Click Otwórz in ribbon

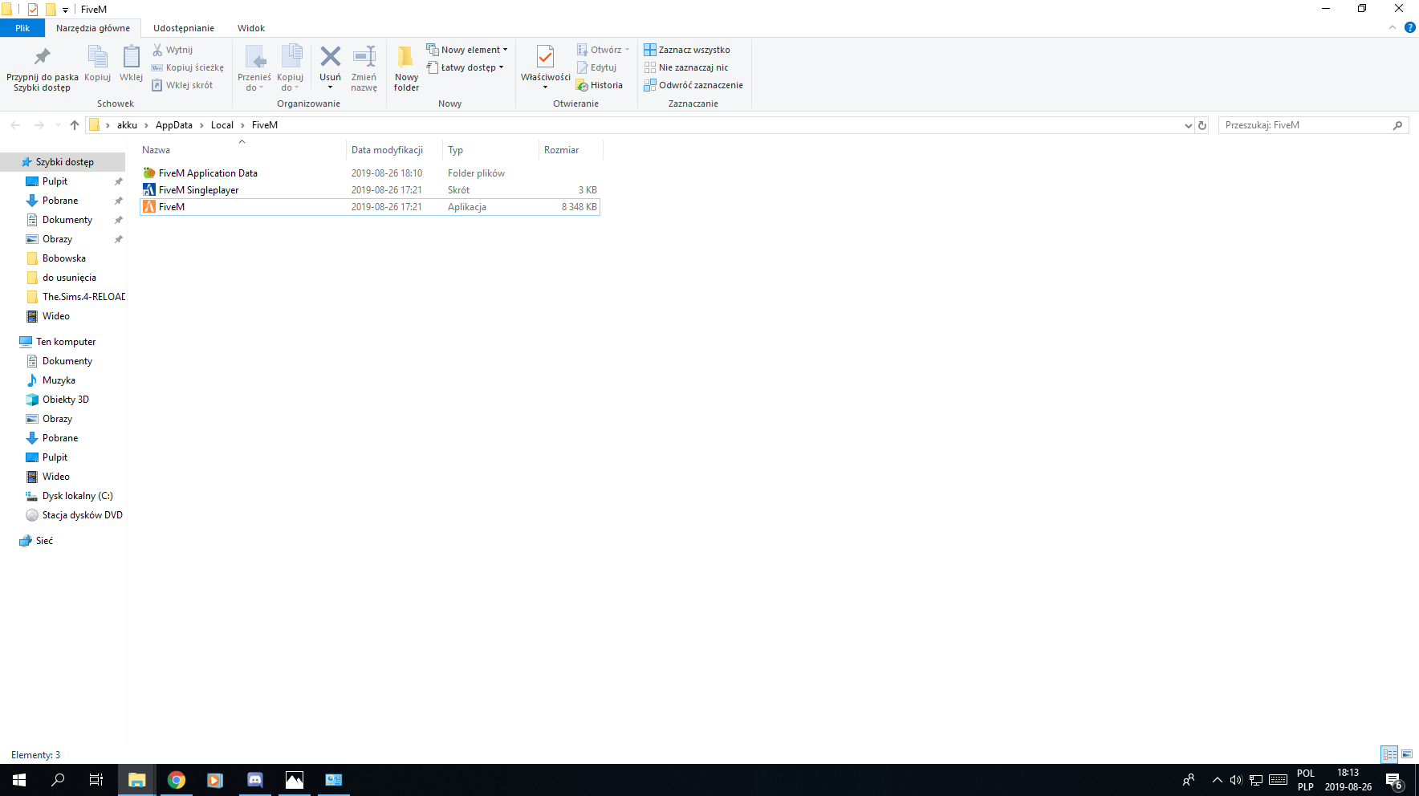(603, 50)
